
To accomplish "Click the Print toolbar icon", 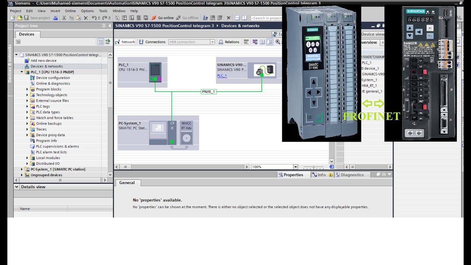I will point(56,18).
